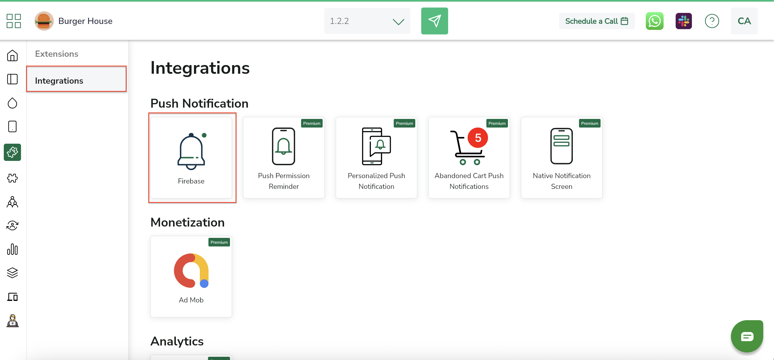Click the puzzle piece extensions icon
This screenshot has height=360, width=774.
point(12,178)
